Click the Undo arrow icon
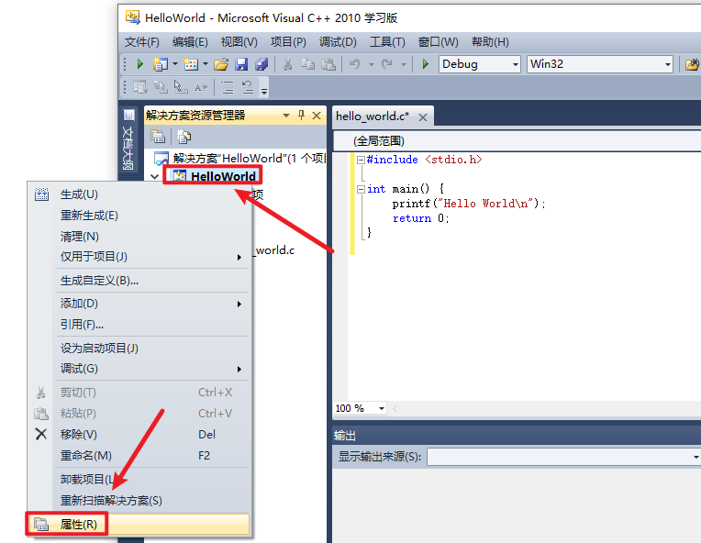This screenshot has height=543, width=701. (355, 64)
